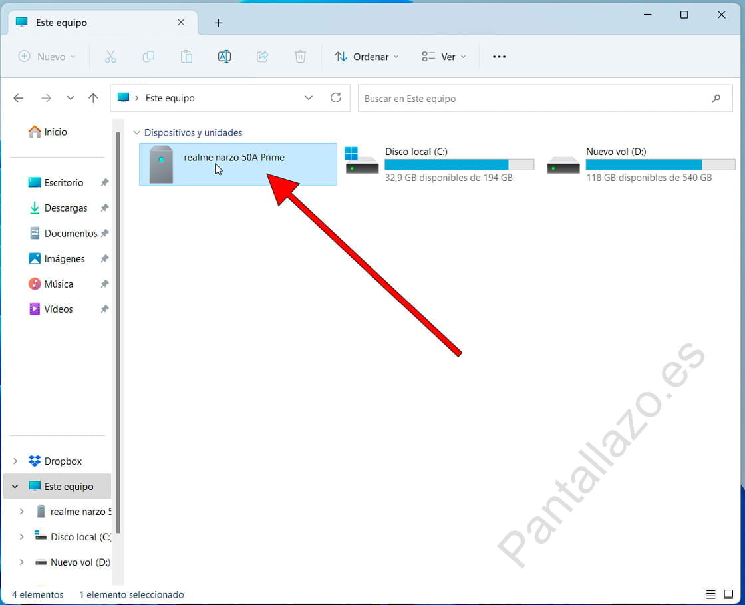
Task: Expand realme narzo node in sidebar
Action: pos(21,512)
